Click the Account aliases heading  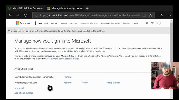24,69
